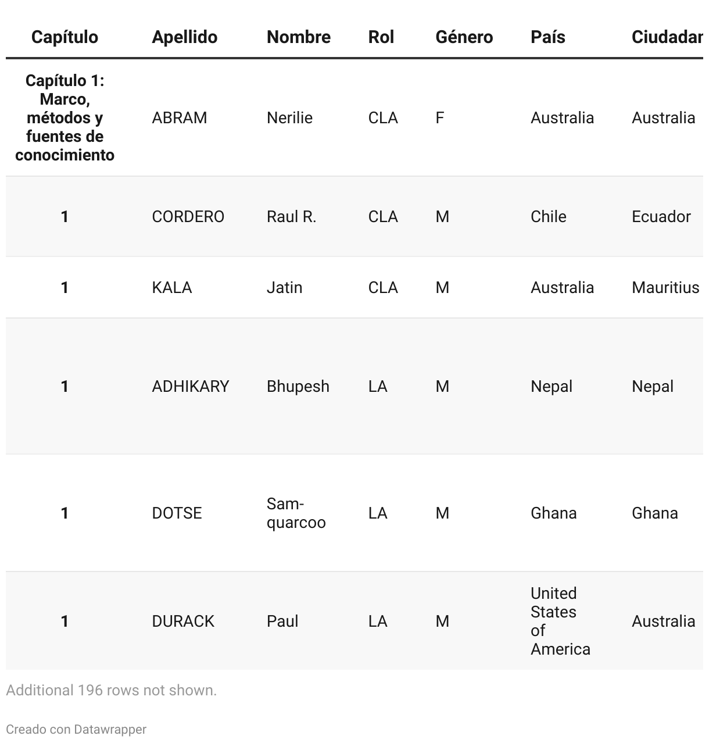Click the Chile country cell
The height and width of the screenshot is (743, 709).
(548, 217)
